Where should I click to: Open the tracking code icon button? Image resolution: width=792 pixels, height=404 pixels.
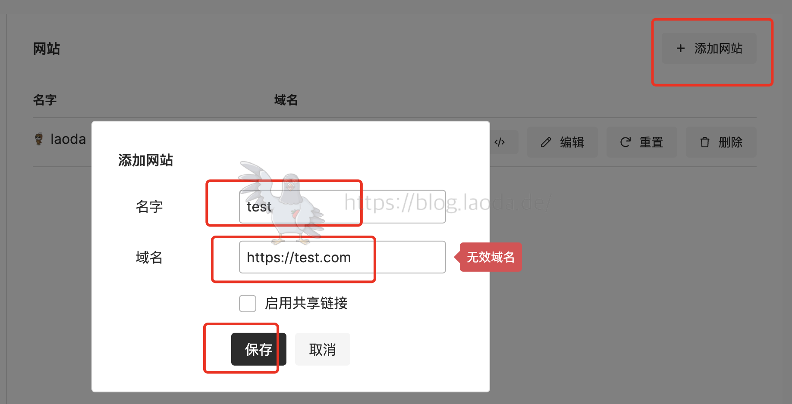[x=500, y=142]
